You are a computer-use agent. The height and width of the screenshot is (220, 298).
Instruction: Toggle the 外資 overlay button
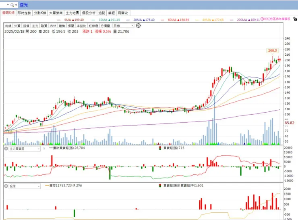click(17, 26)
